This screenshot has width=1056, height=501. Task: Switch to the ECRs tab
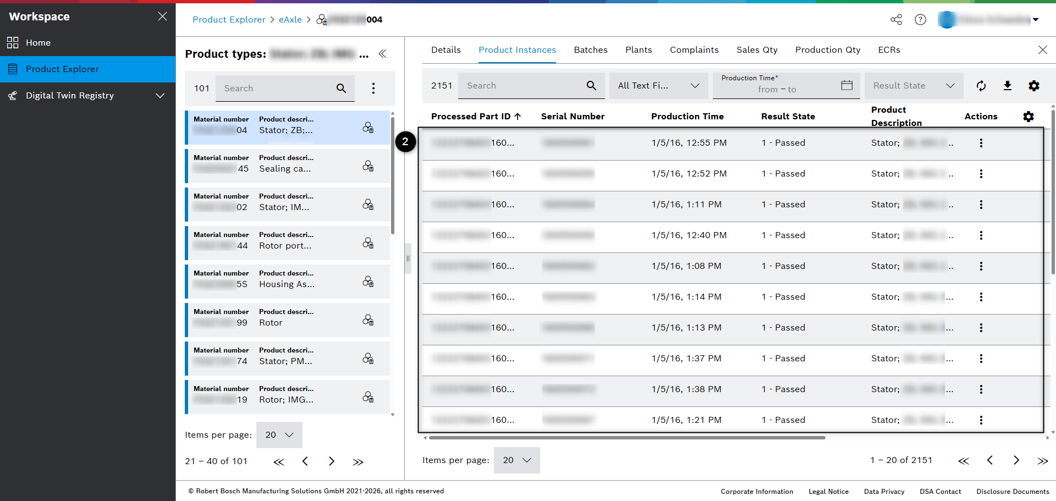[x=889, y=50]
